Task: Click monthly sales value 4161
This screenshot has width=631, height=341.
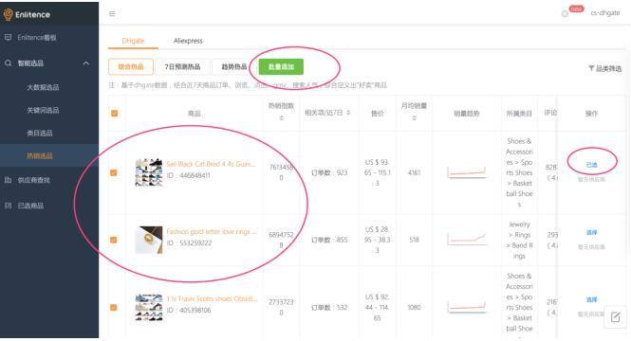Action: [414, 172]
